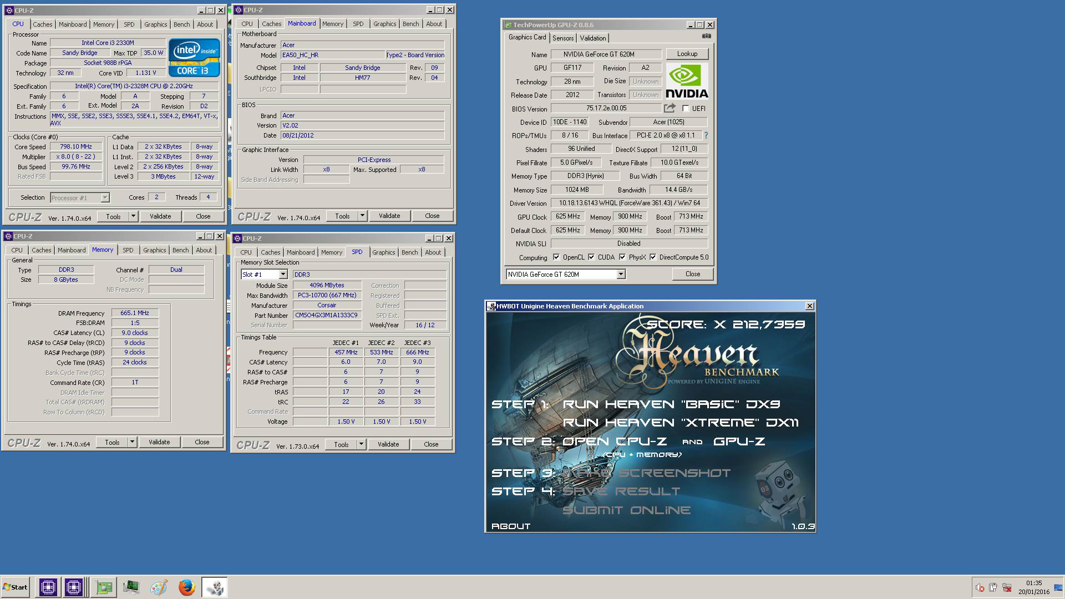Viewport: 1065px width, 599px height.
Task: Open the CPU-Z taskbar button beside GPU-Z icon
Action: click(74, 587)
